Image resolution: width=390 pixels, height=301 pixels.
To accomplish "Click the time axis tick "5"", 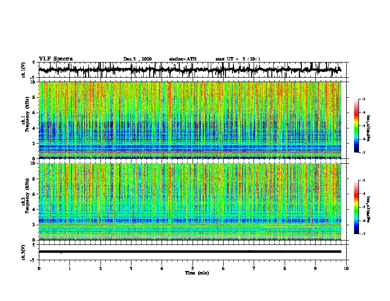I will click(x=193, y=269).
